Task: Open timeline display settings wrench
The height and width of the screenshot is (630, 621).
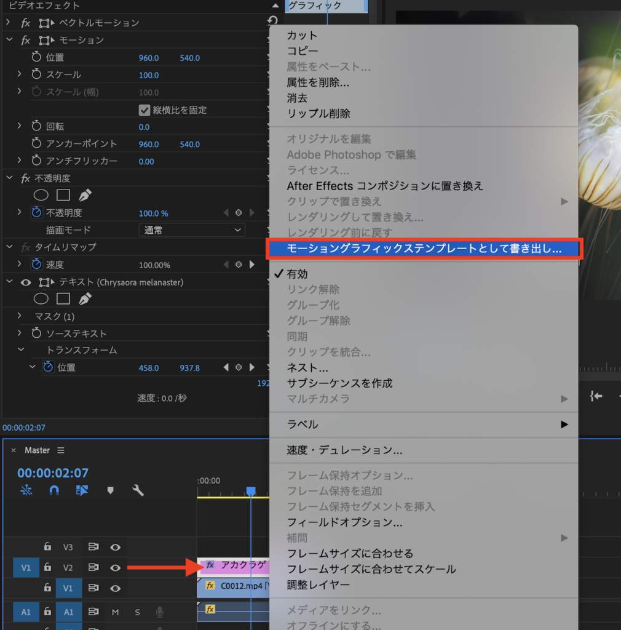Action: [x=138, y=490]
